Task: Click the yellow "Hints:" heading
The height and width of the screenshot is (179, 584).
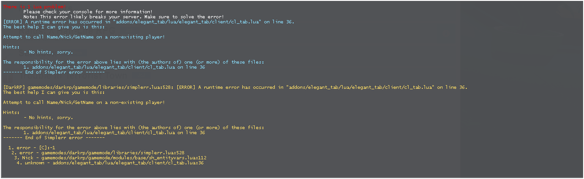Action: (11, 112)
